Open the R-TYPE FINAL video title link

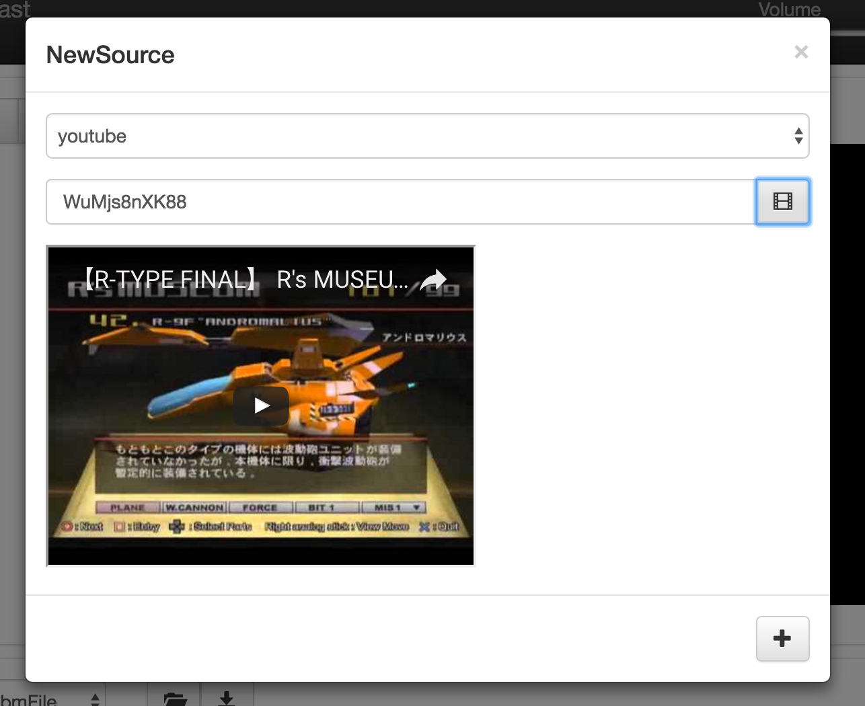click(246, 279)
